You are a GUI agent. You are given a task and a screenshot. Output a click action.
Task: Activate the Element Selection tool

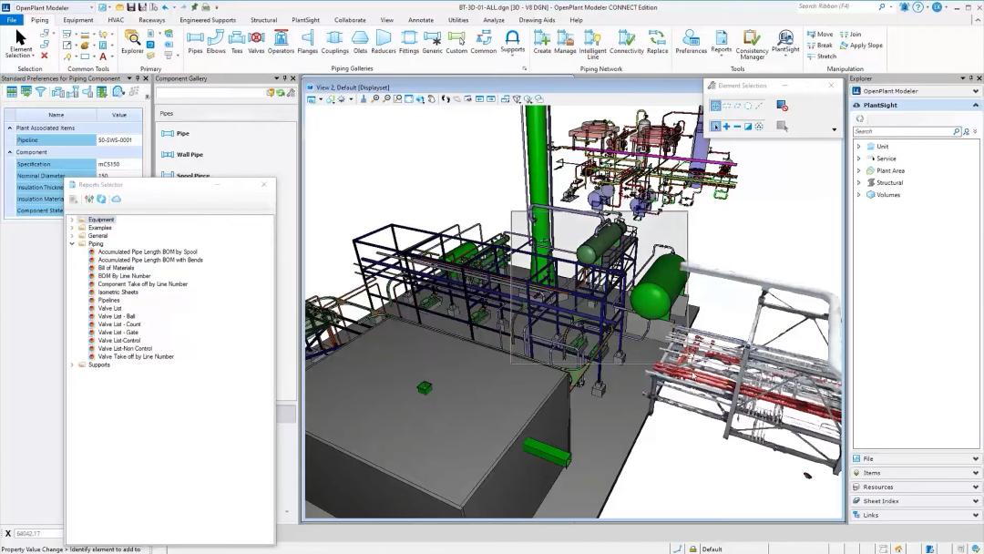pos(21,44)
